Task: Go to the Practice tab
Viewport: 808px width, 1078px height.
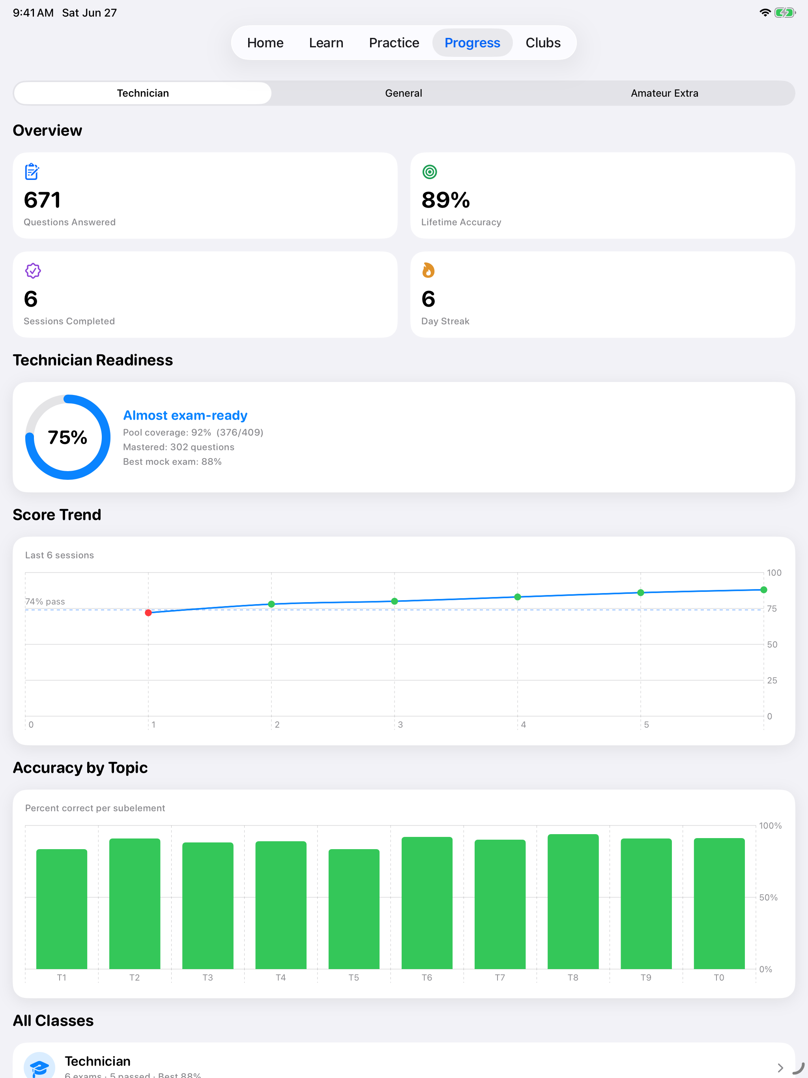Action: 394,43
